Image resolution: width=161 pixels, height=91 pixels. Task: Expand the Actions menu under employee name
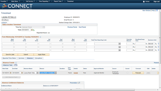point(4,22)
